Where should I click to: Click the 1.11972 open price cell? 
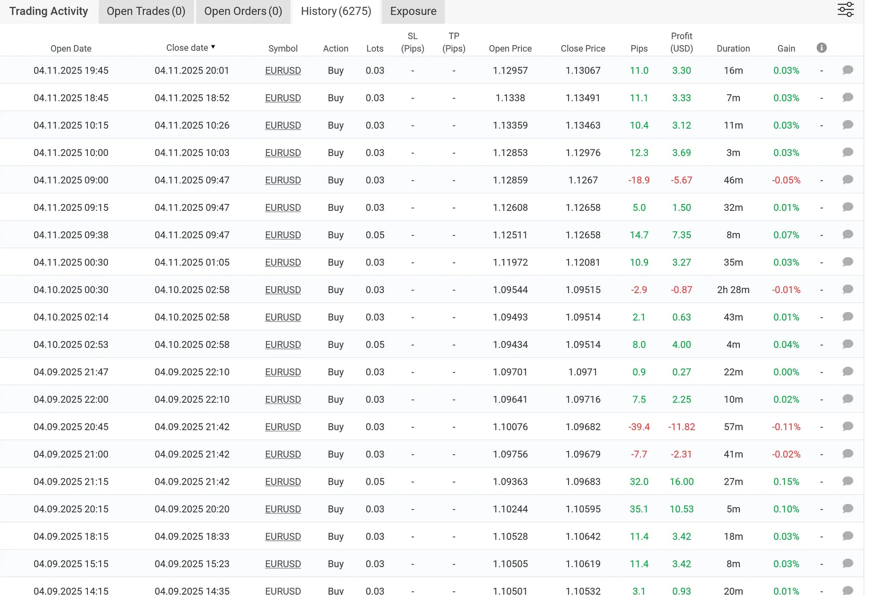[x=510, y=262]
